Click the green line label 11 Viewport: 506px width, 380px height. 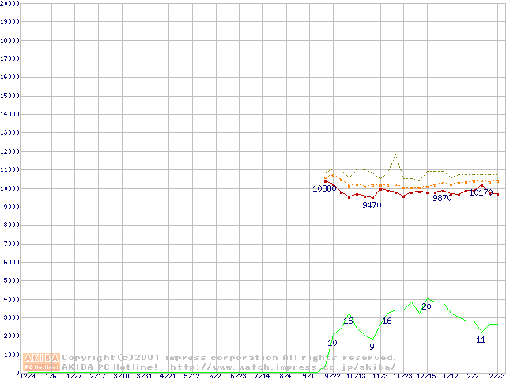coord(481,340)
